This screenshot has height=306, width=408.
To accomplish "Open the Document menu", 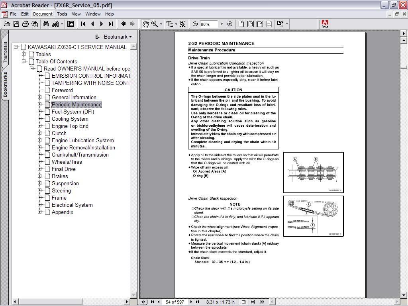I will click(x=43, y=14).
